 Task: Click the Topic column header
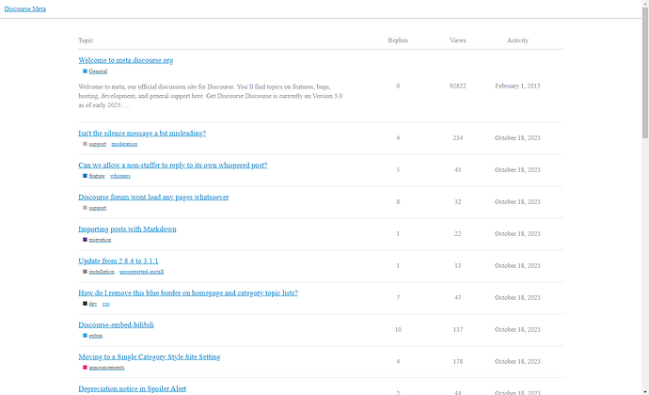86,40
